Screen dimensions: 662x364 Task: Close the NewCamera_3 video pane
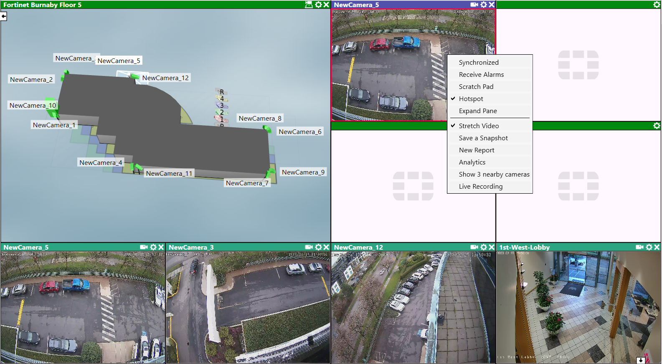(326, 247)
